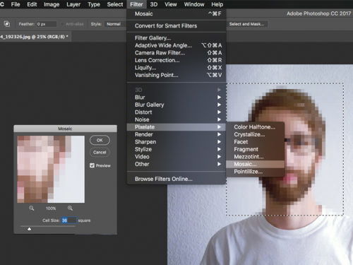This screenshot has width=353, height=265.
Task: Expand the Sharpen submenu
Action: (x=176, y=142)
